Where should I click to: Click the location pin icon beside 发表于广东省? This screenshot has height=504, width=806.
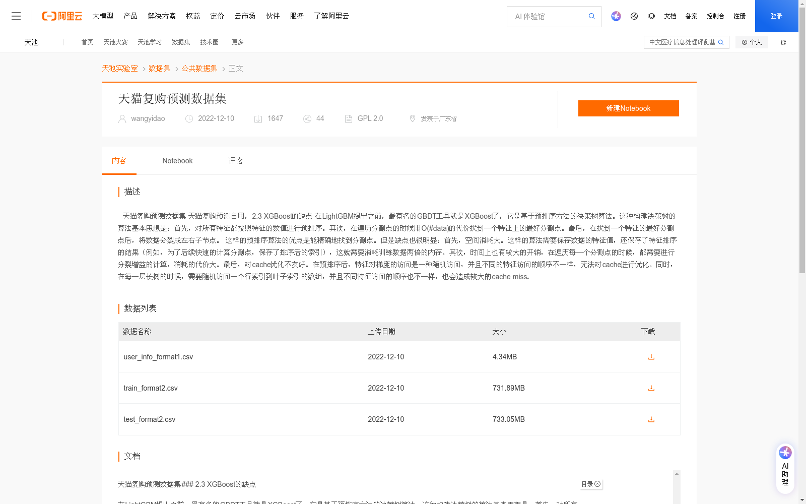[412, 118]
